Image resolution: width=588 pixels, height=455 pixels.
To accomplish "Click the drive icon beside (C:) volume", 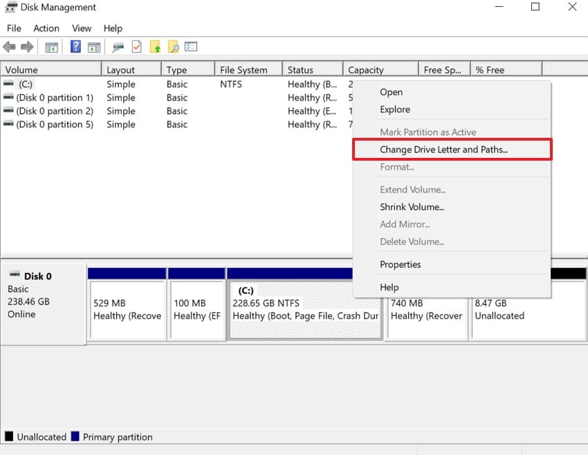I will [8, 83].
